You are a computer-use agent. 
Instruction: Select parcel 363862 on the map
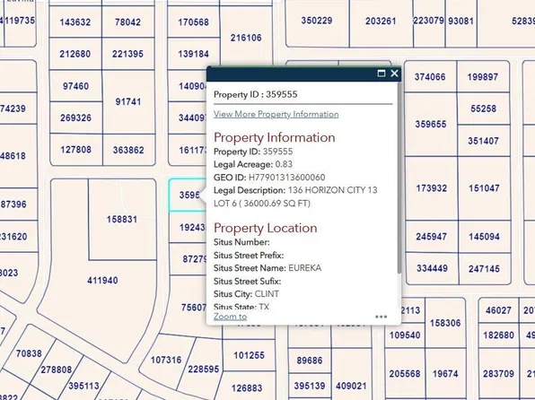point(128,150)
